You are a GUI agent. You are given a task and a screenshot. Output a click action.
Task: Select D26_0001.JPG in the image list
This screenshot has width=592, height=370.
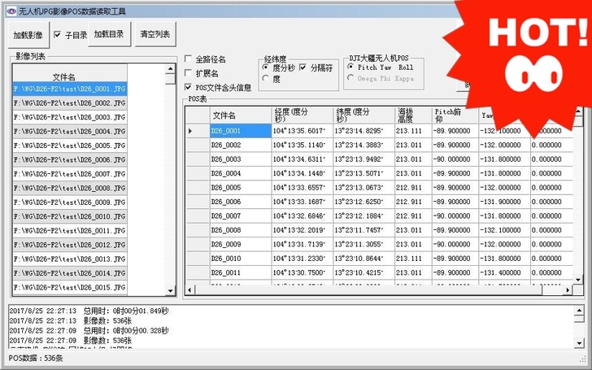(x=70, y=89)
